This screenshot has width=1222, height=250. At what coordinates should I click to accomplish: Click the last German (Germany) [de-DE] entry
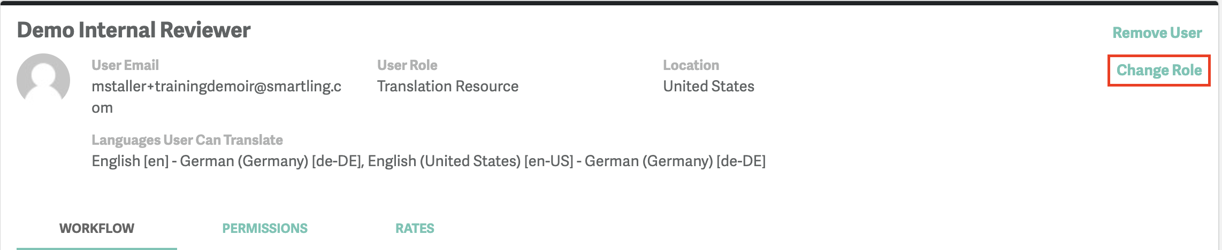point(675,161)
